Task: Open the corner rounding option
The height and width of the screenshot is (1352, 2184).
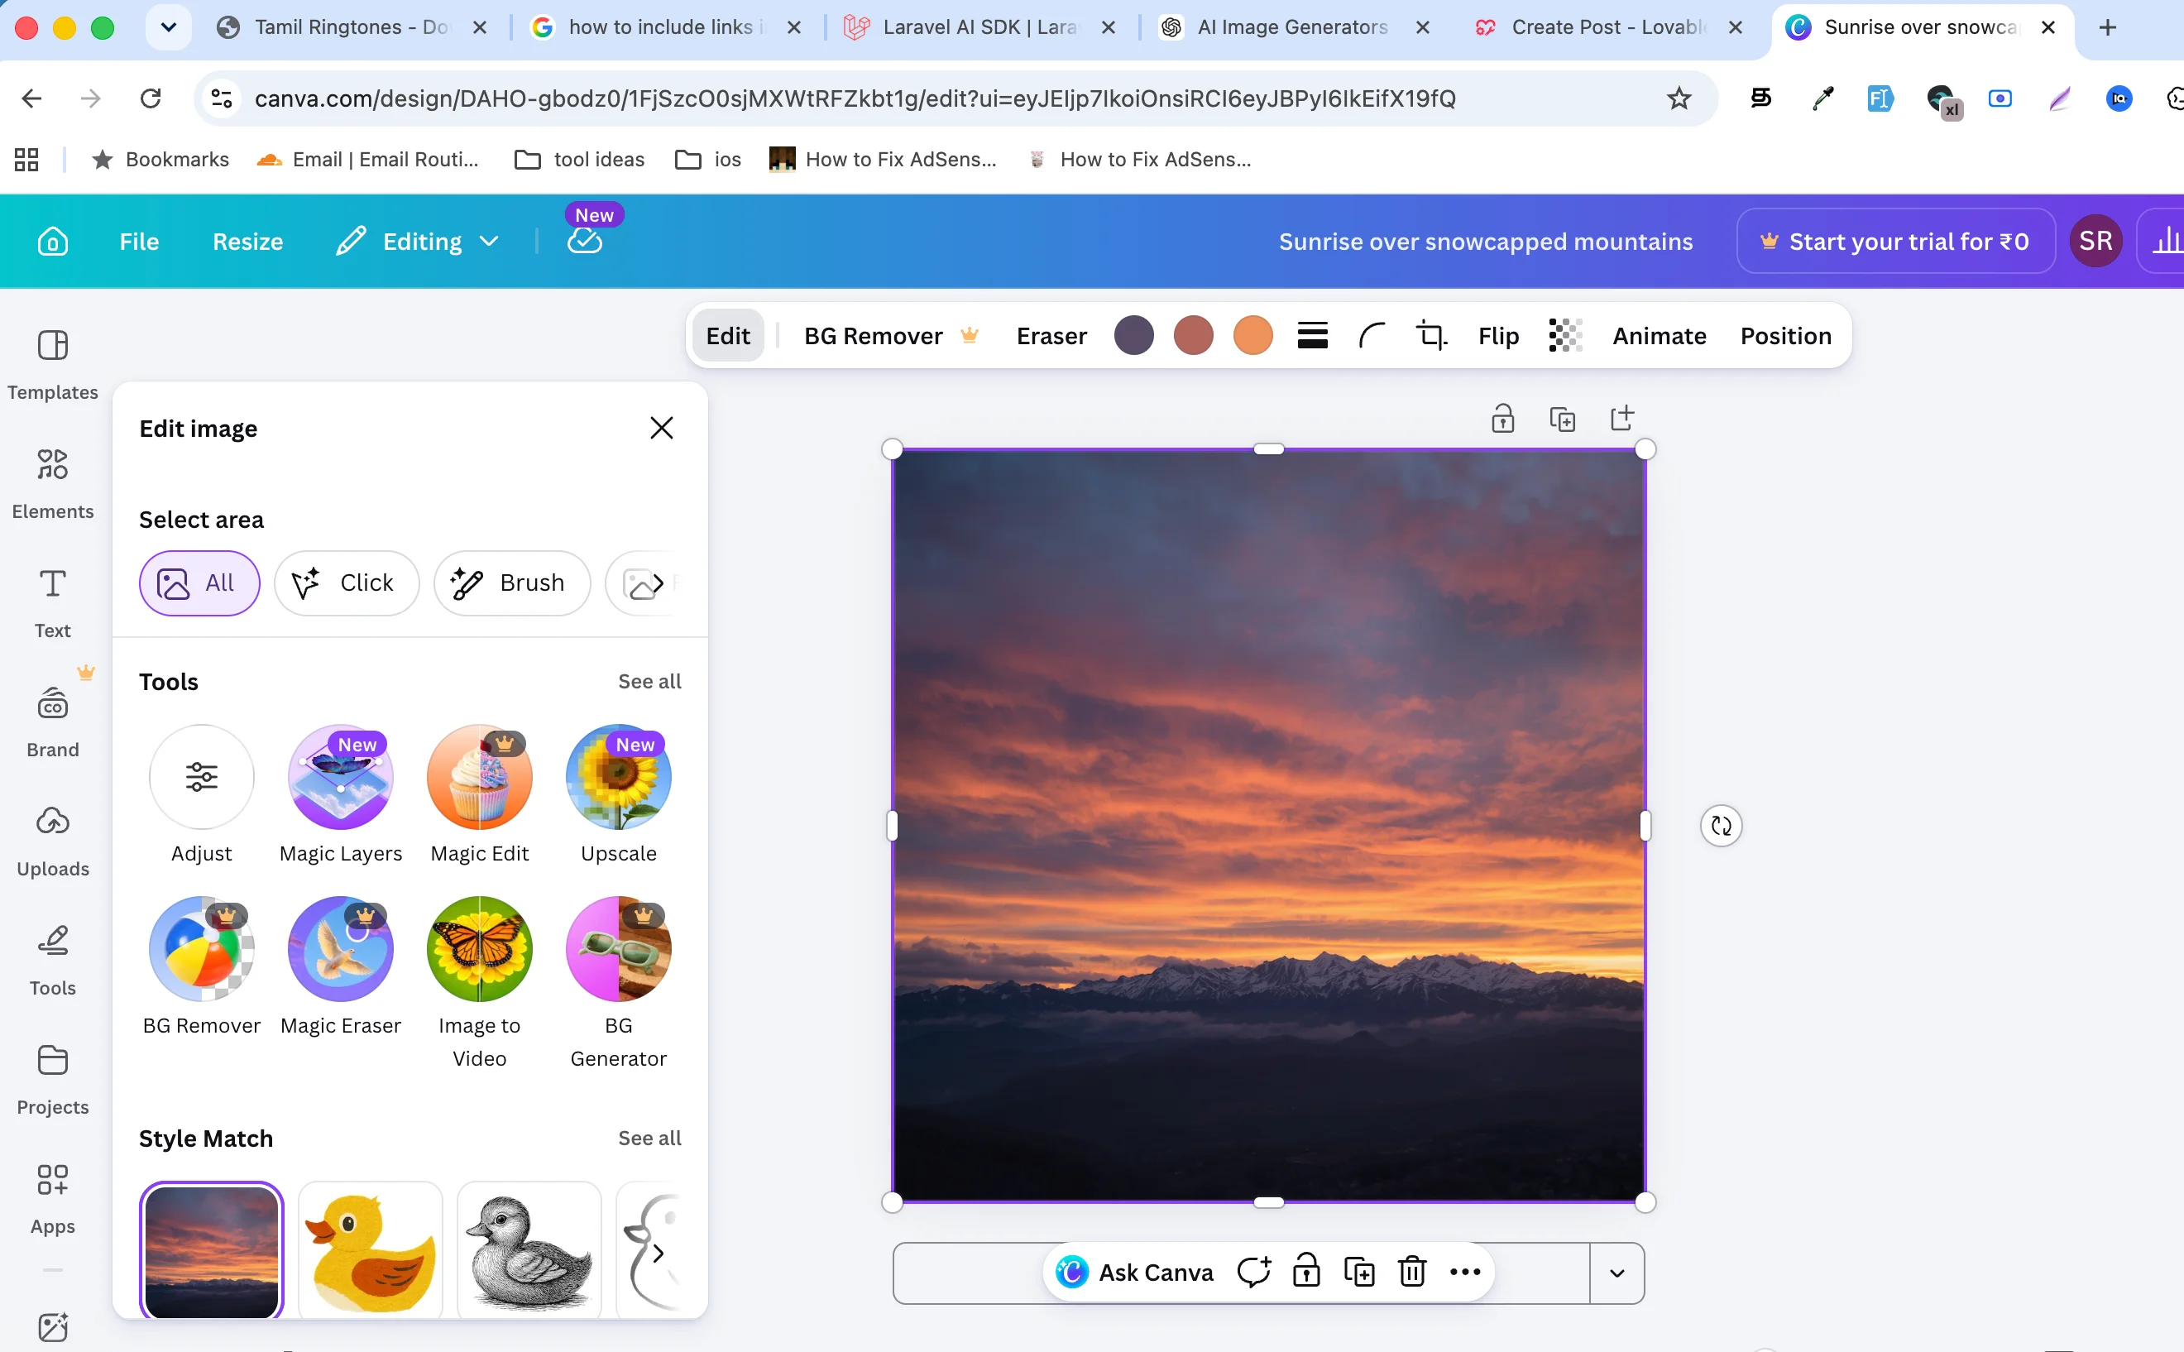Action: click(1372, 336)
